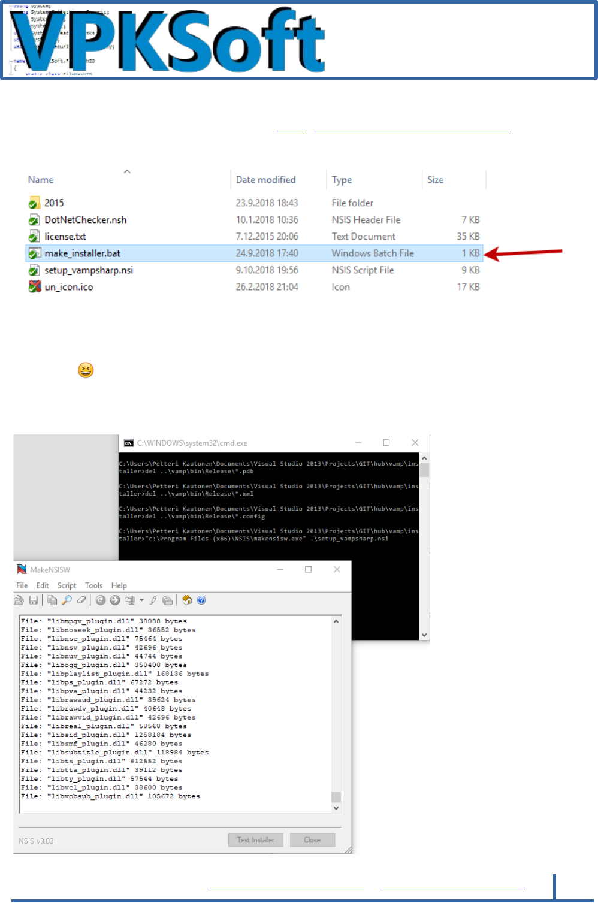Select the 2015 folder name
Image resolution: width=598 pixels, height=903 pixels.
point(54,203)
